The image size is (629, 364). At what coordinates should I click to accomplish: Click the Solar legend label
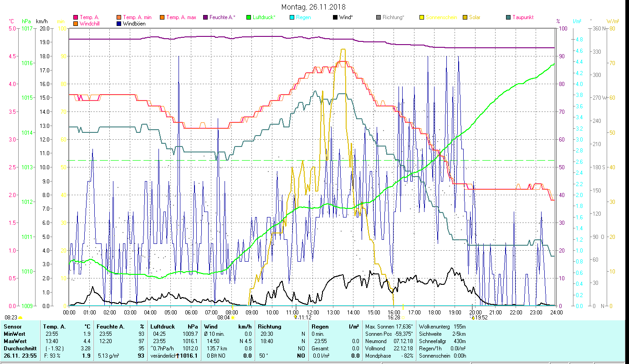point(475,18)
